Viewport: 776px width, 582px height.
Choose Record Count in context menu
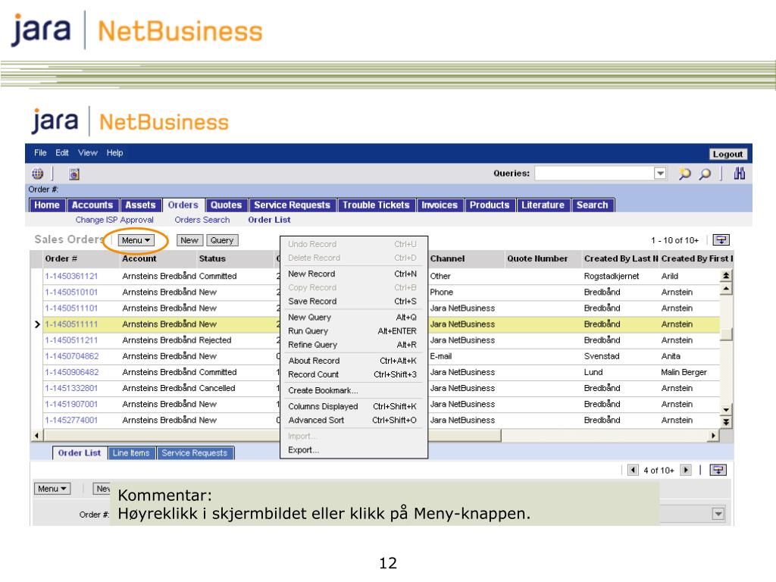click(x=352, y=374)
